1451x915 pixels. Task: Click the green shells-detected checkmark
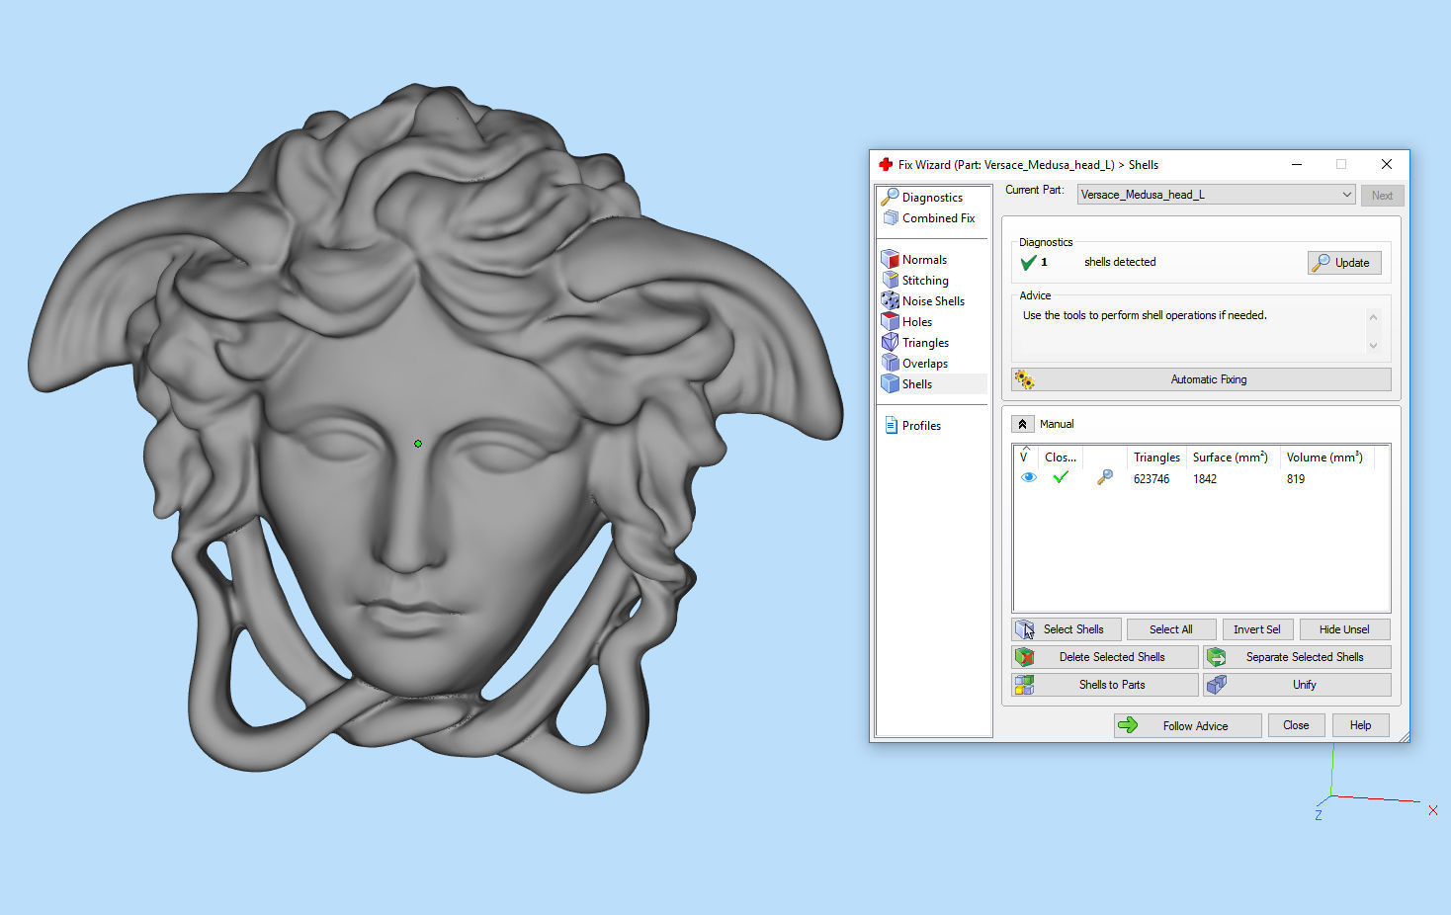[x=1028, y=262]
